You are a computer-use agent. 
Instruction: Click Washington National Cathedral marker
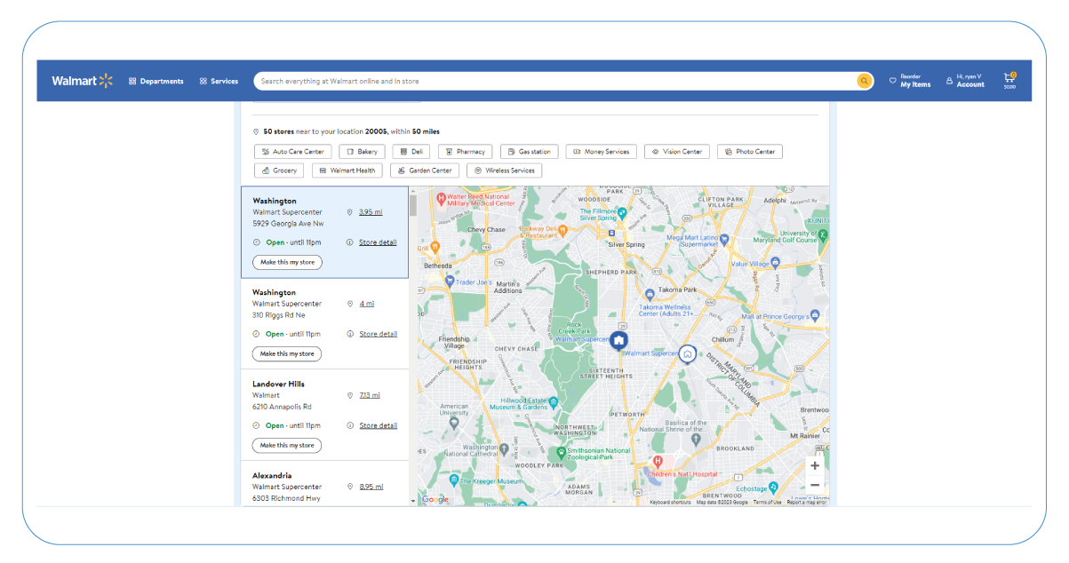(x=504, y=449)
